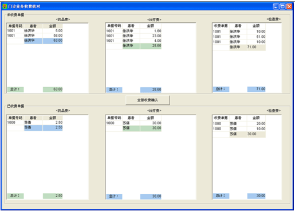This screenshot has width=295, height=211.
Task: Click the 71.00 总计 total in unpaid 检查费
Action: pos(256,89)
